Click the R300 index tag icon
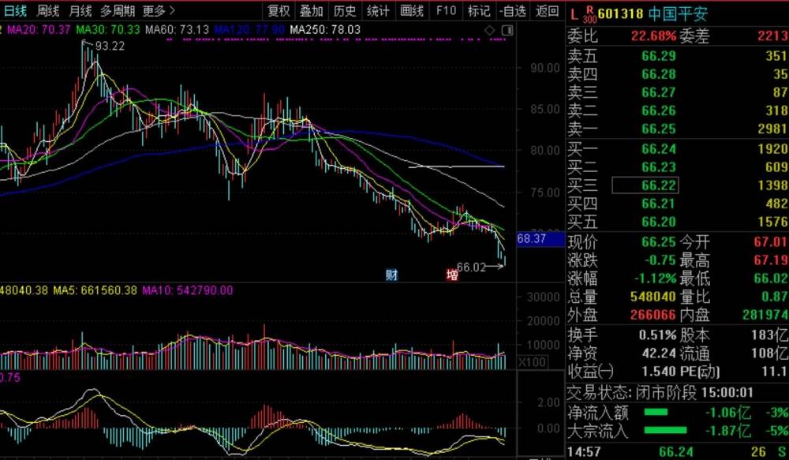The height and width of the screenshot is (460, 789). 589,16
